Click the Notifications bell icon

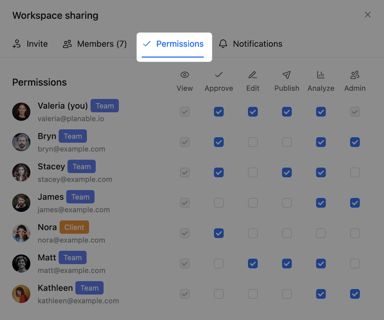pos(223,44)
